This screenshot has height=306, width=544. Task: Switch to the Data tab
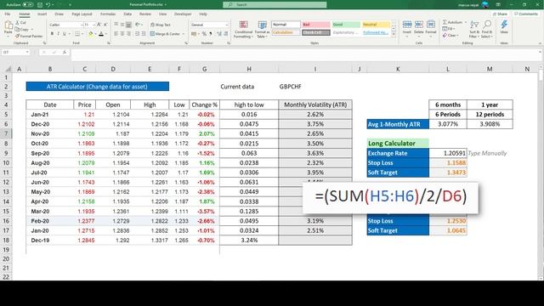tap(127, 14)
